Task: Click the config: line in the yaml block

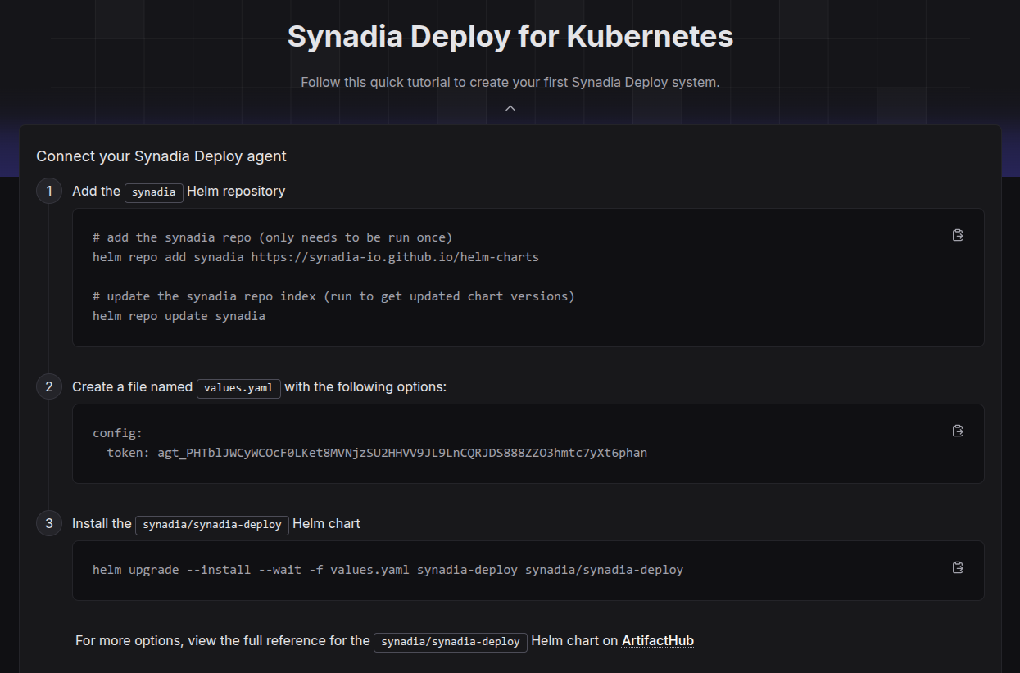Action: tap(117, 433)
